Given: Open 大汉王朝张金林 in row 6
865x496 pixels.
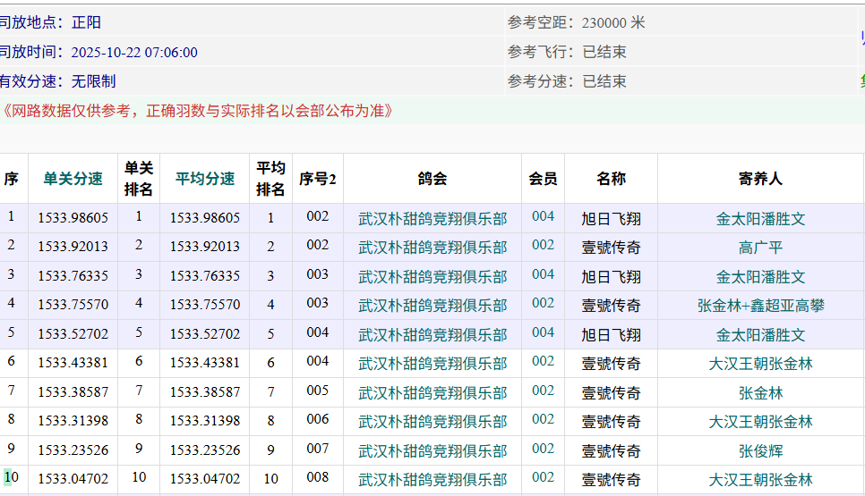Looking at the screenshot, I should [760, 364].
